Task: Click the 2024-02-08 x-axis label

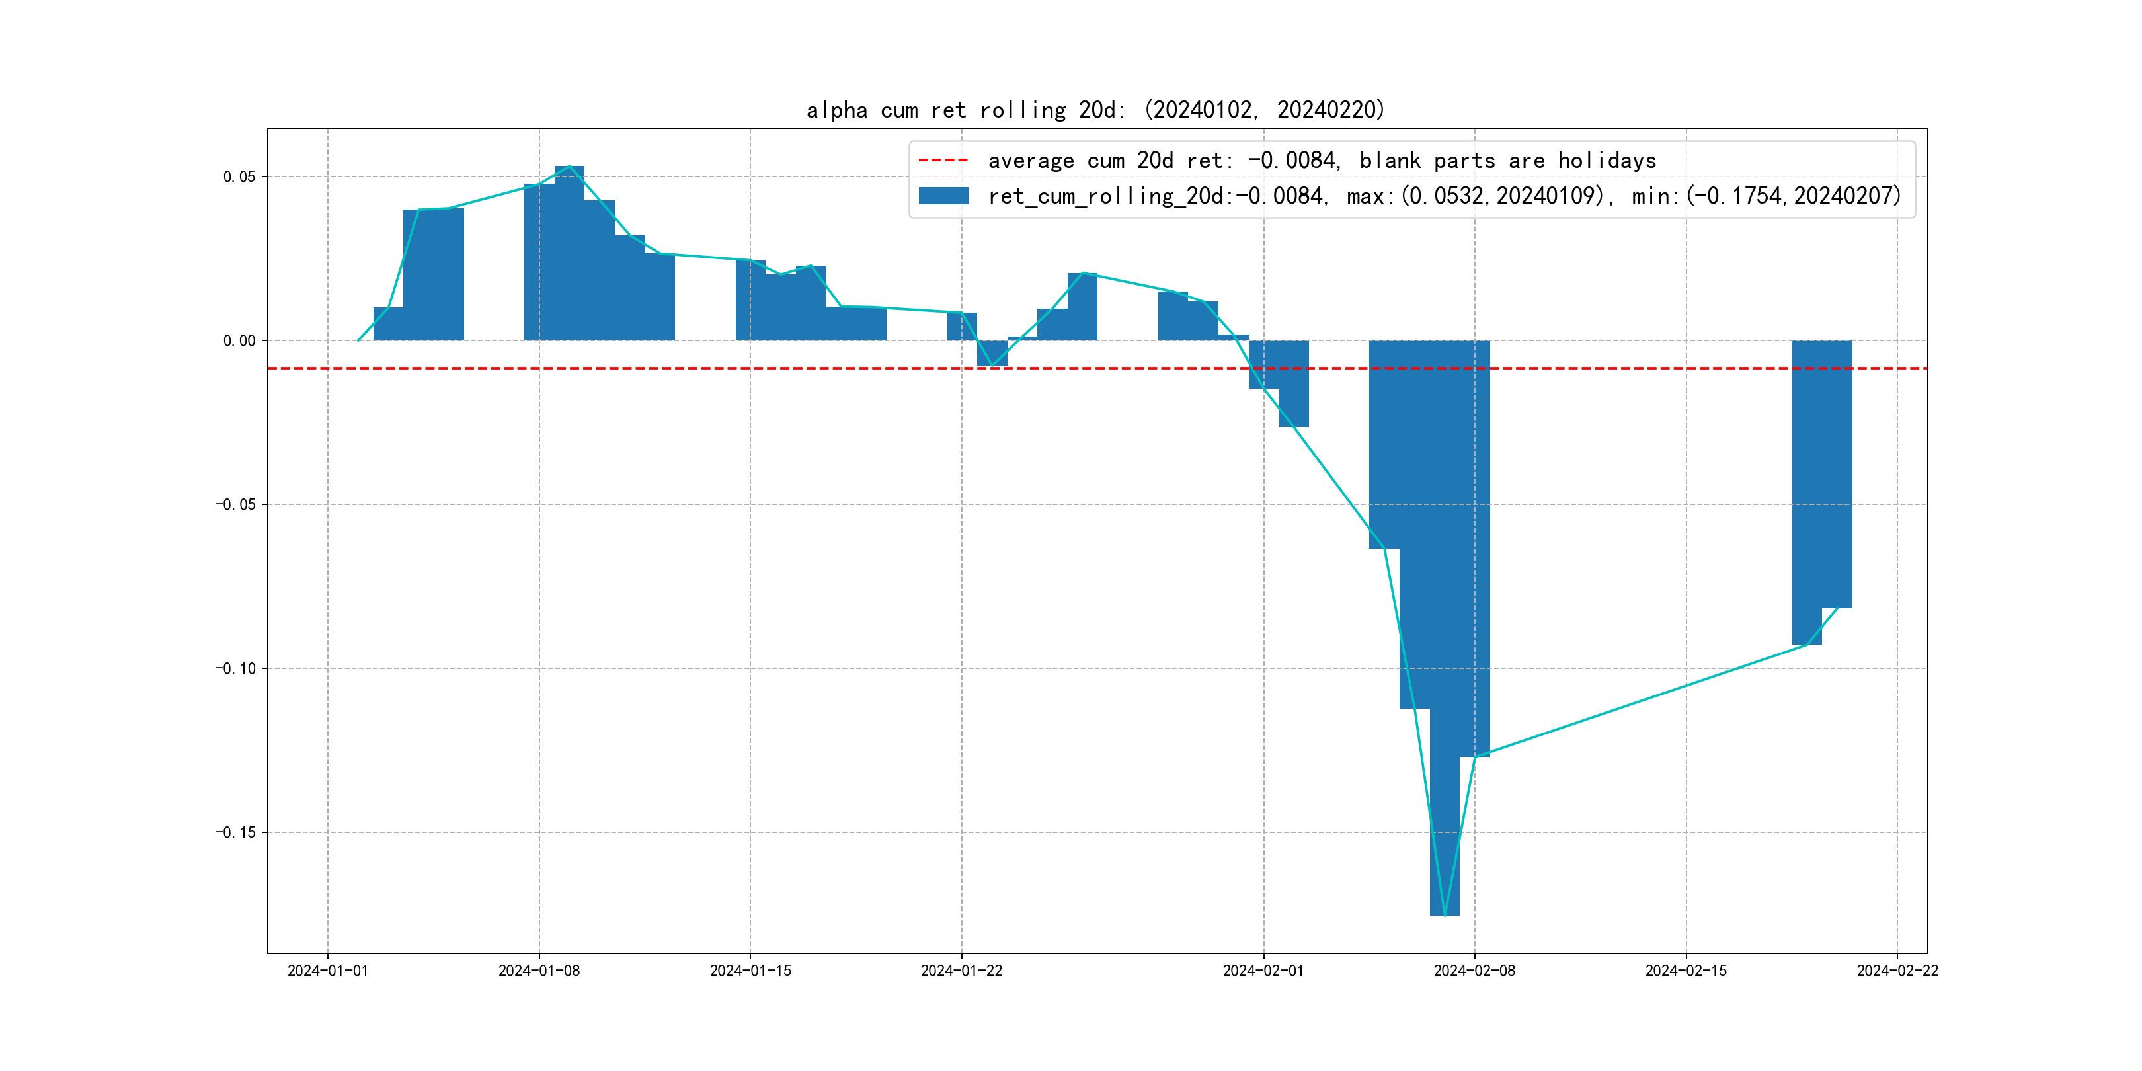Action: (x=1474, y=971)
